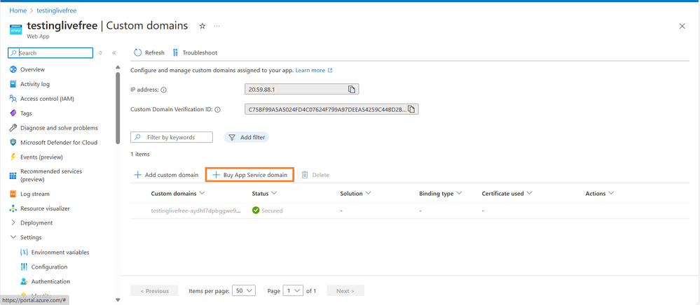Click the Environment variables icon
This screenshot has height=305, width=700.
click(24, 253)
